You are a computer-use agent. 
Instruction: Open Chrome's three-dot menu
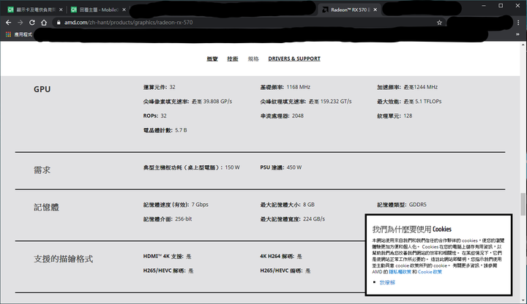click(518, 23)
